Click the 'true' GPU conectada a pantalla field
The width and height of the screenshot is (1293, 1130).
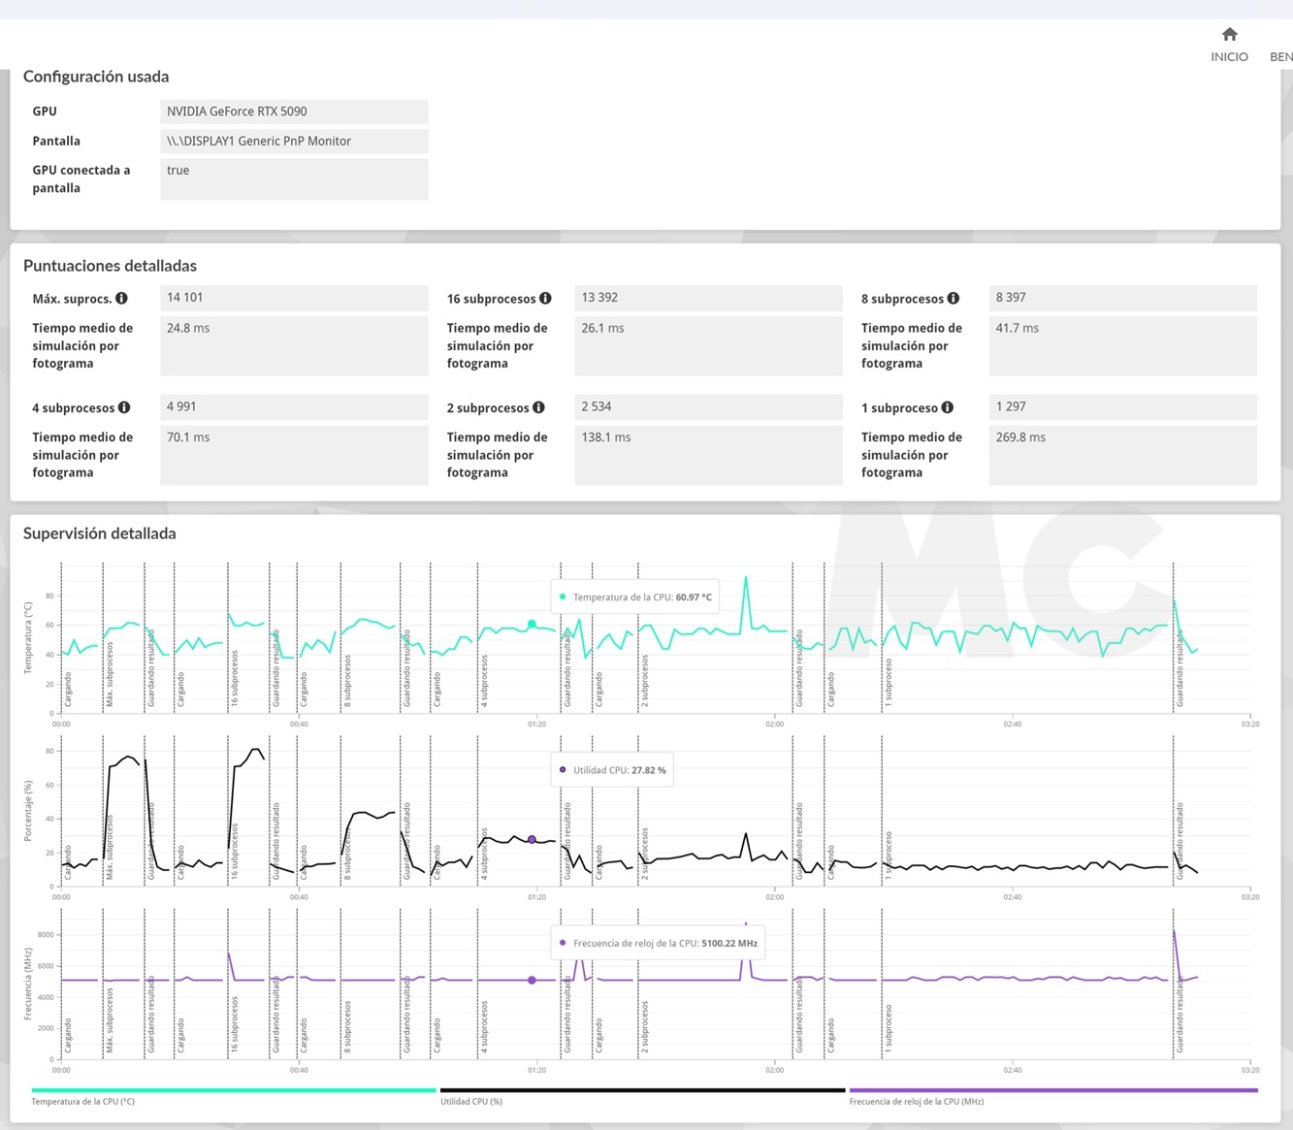click(x=294, y=179)
